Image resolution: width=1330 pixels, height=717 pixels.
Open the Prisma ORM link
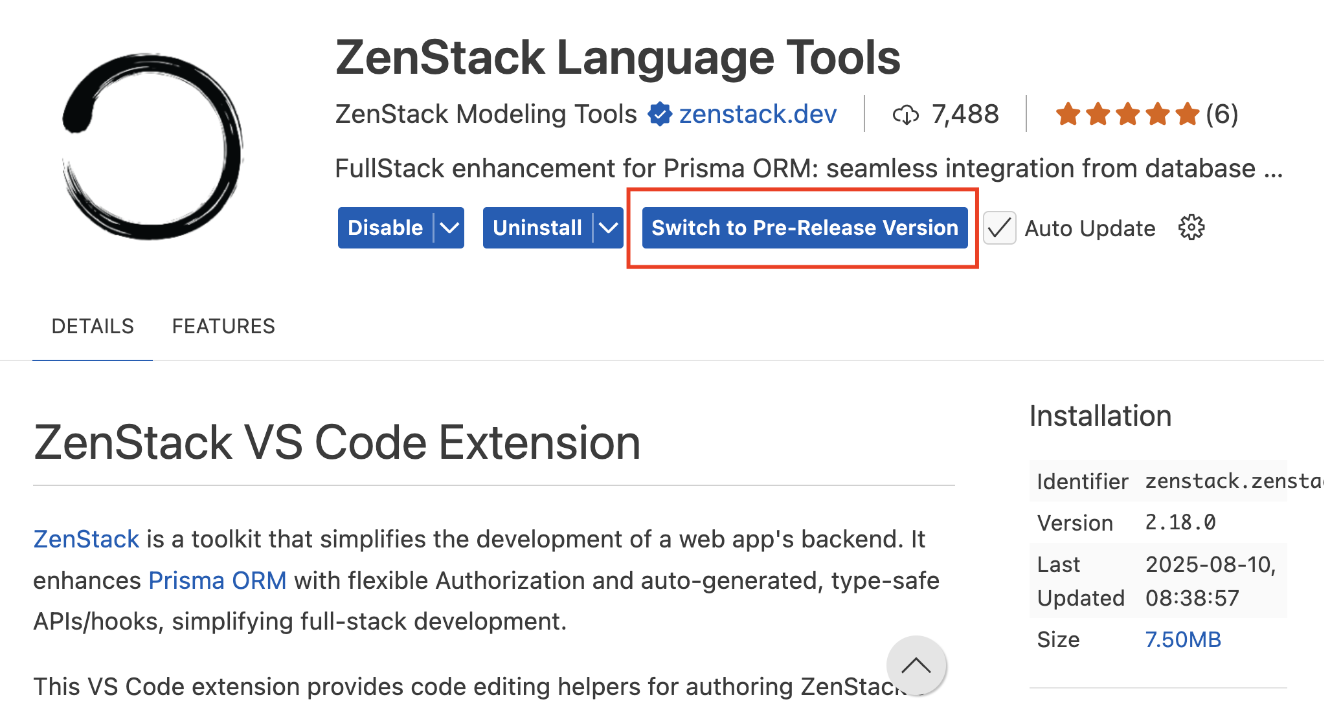click(x=217, y=580)
